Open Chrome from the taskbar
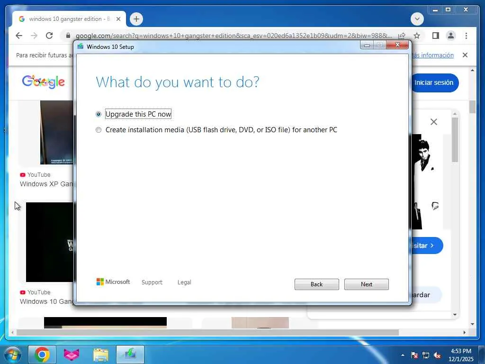The width and height of the screenshot is (485, 364). 42,355
